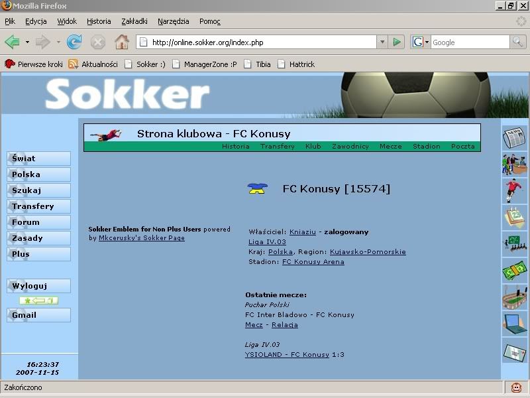
Task: Switch to the Stadion tab
Action: tap(427, 146)
